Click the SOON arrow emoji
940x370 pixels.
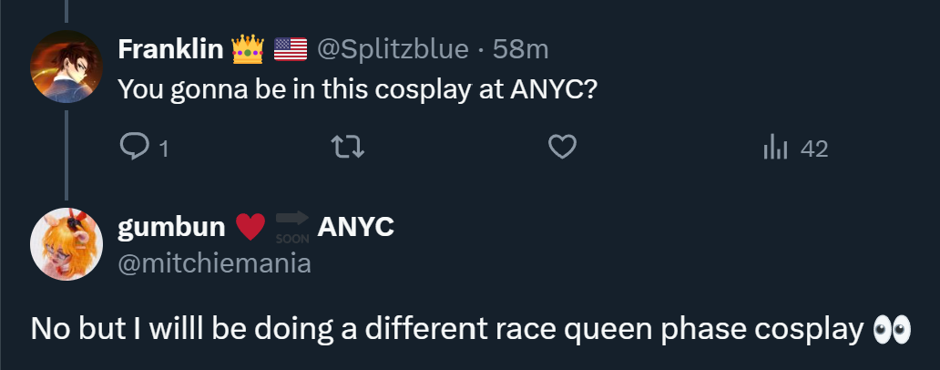tap(292, 227)
